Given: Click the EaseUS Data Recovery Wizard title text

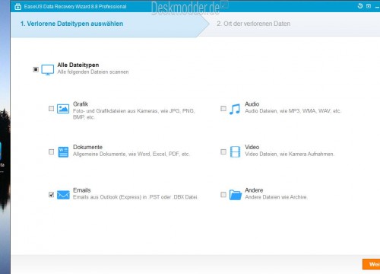Looking at the screenshot, I should [x=75, y=7].
